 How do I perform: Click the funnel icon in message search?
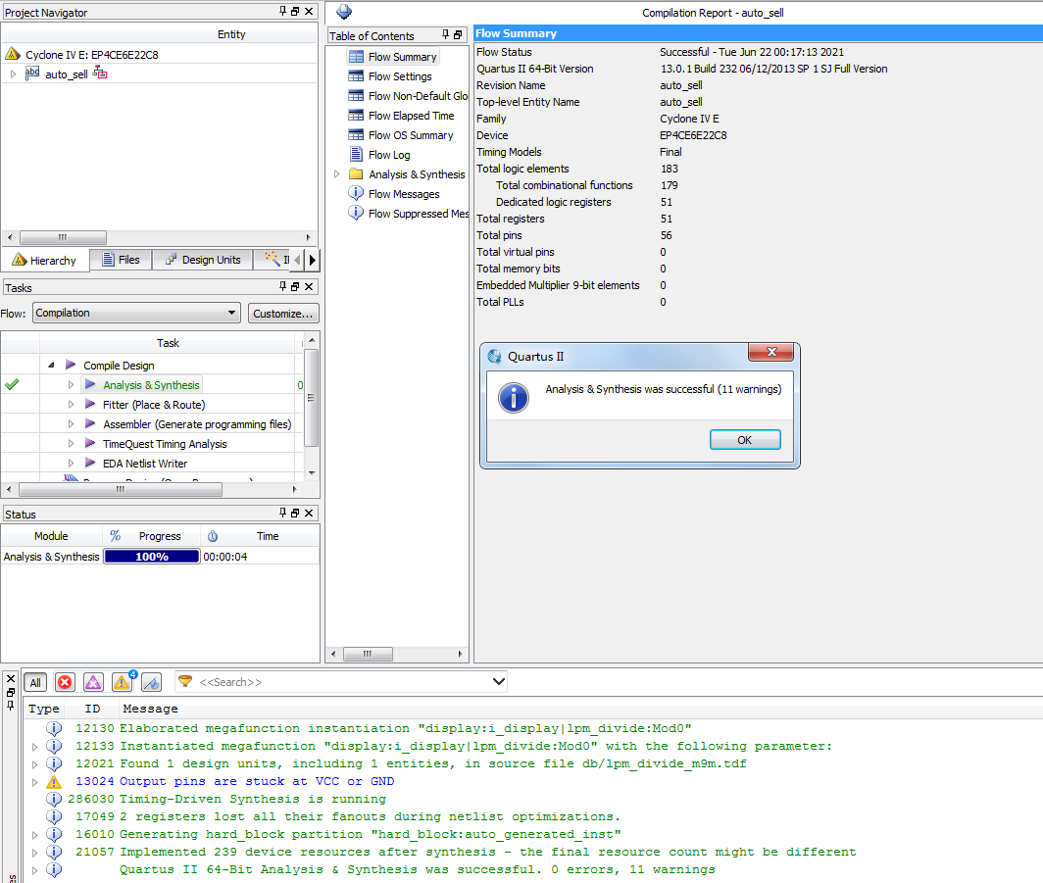point(185,681)
